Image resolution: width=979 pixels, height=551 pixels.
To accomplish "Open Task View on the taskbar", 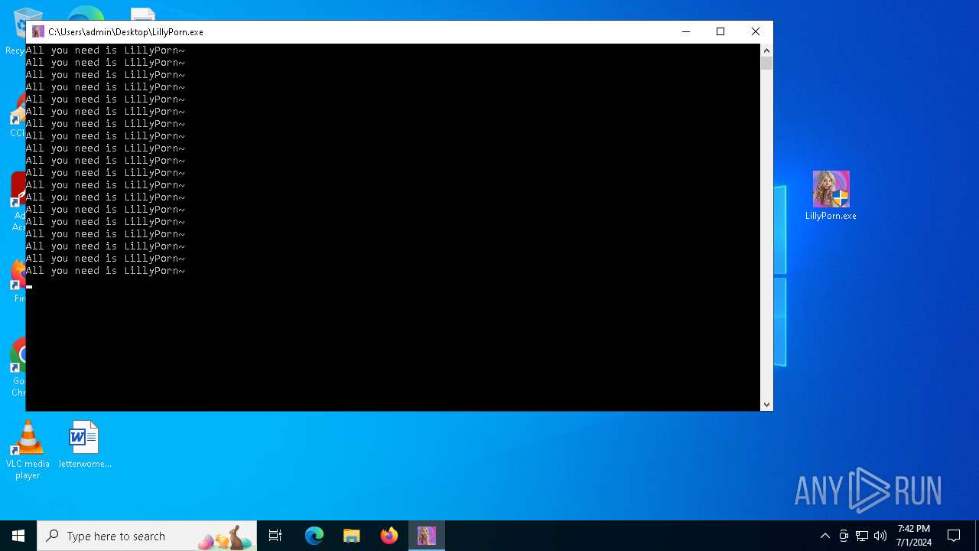I will pyautogui.click(x=275, y=536).
